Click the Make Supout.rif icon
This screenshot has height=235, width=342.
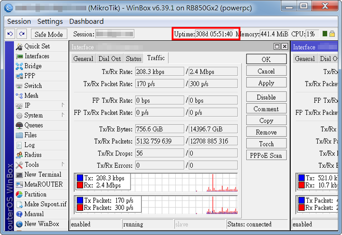tap(19, 204)
